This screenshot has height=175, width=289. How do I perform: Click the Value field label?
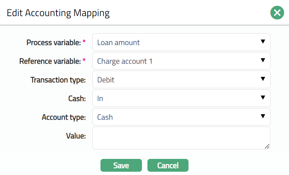point(76,136)
